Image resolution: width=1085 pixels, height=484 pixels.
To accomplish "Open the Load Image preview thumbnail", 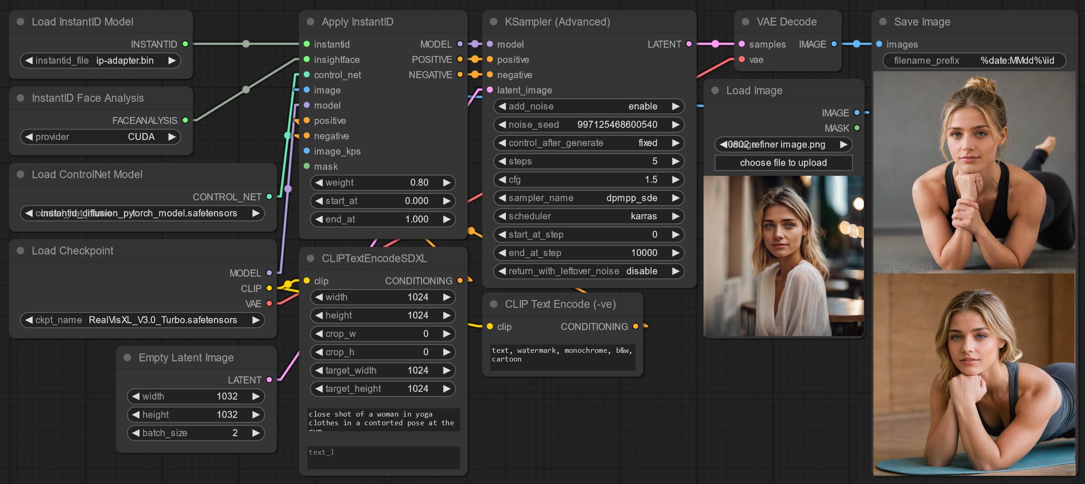I will pyautogui.click(x=784, y=256).
